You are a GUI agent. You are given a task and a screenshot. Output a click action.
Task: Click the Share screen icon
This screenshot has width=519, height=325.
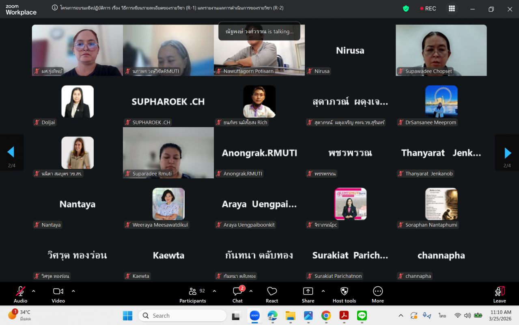(x=308, y=294)
